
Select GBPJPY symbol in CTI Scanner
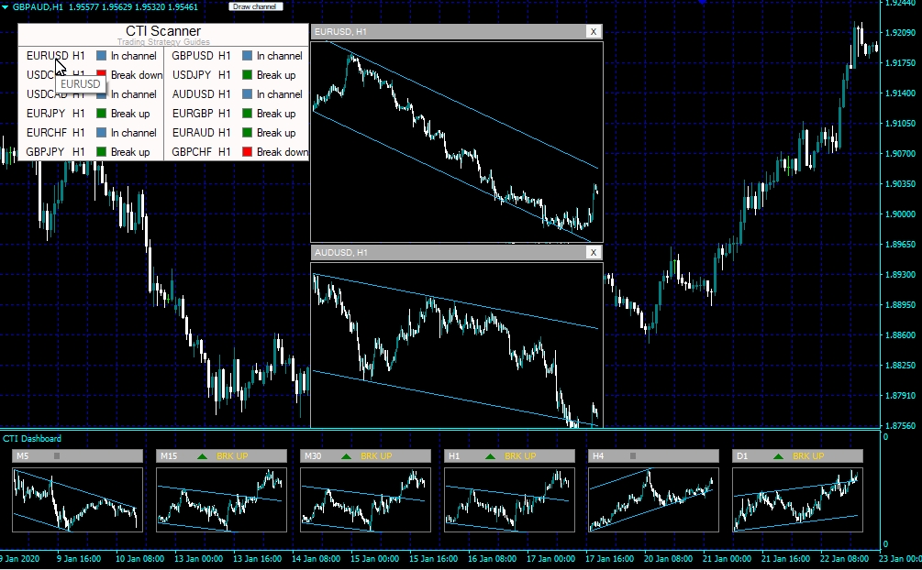(x=45, y=151)
